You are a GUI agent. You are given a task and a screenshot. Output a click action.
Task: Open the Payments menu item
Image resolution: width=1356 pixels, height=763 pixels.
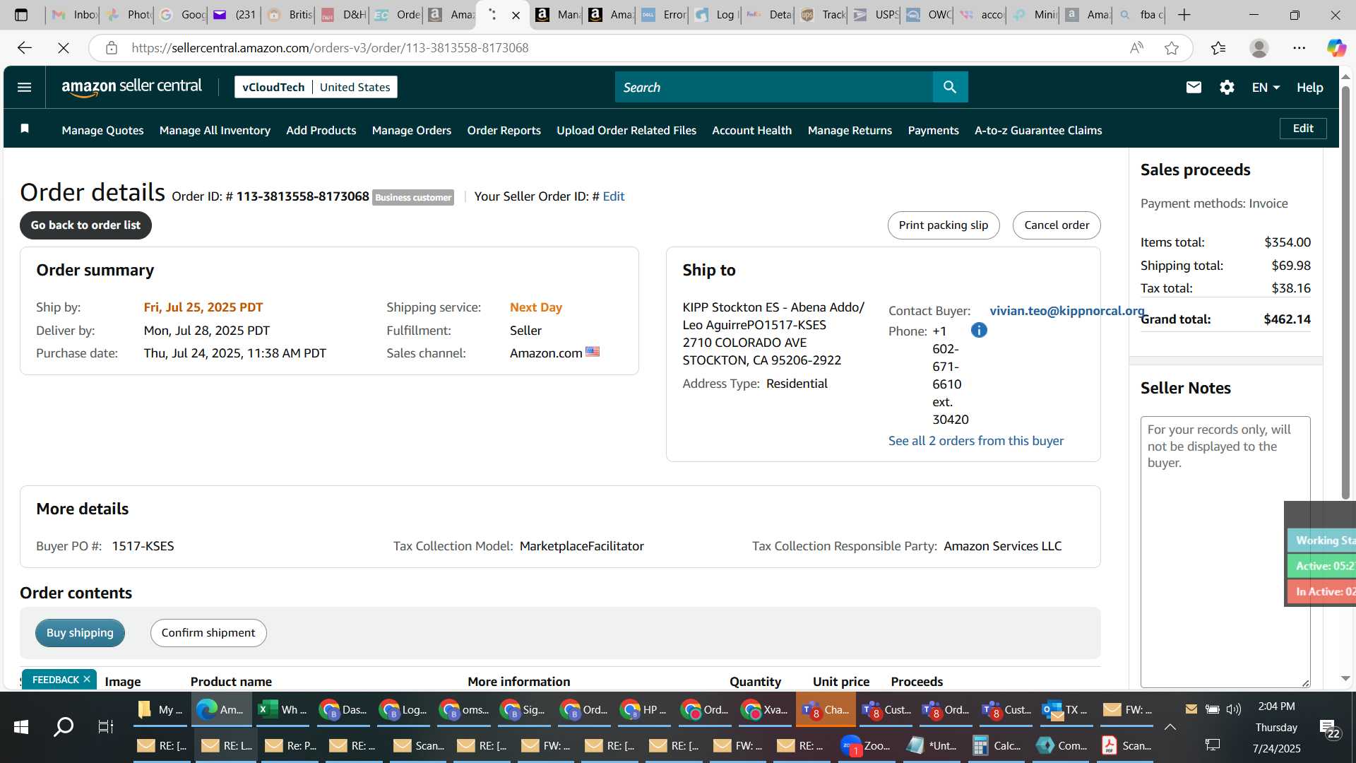point(933,130)
